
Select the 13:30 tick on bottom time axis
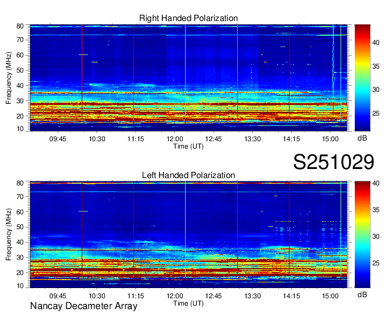click(x=253, y=295)
